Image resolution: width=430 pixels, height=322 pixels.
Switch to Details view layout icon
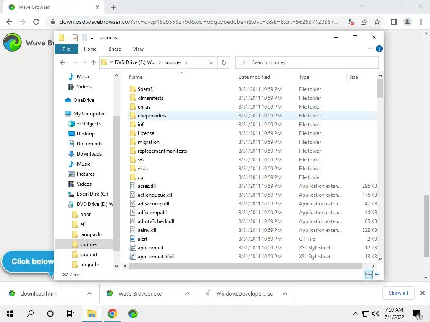[368, 274]
